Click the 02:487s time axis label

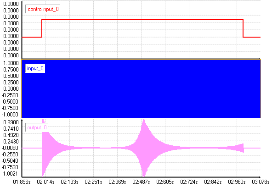(141, 182)
